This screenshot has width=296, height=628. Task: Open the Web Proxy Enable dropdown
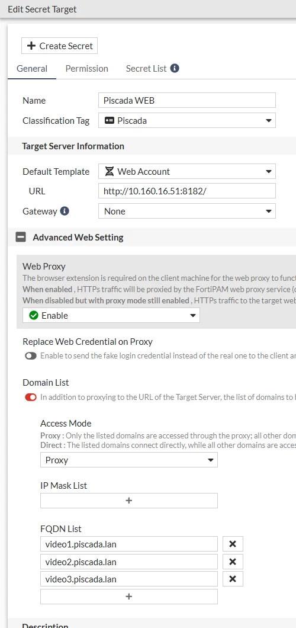[x=111, y=315]
